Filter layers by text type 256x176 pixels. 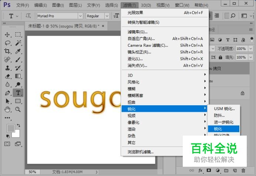click(228, 40)
